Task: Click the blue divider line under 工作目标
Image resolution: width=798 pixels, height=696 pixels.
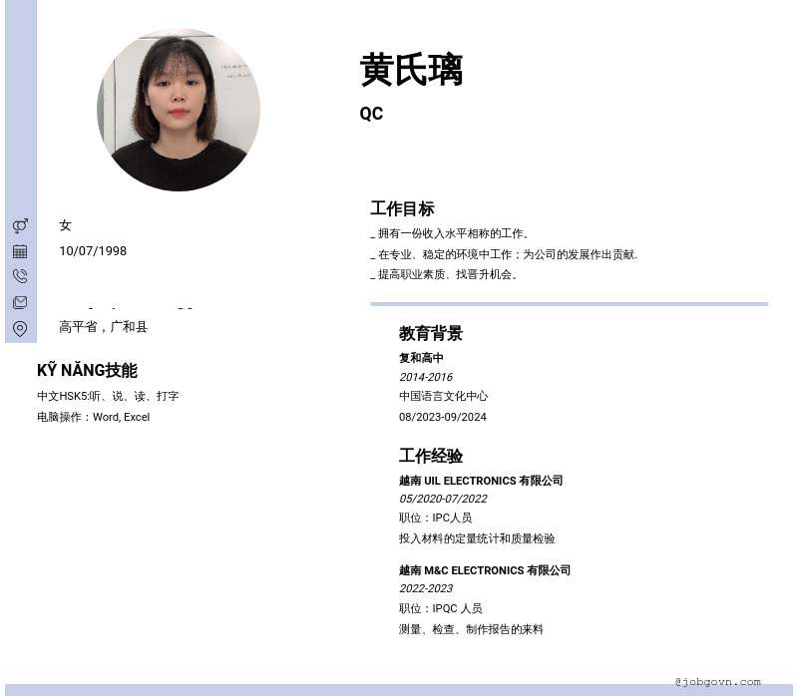Action: pos(569,303)
